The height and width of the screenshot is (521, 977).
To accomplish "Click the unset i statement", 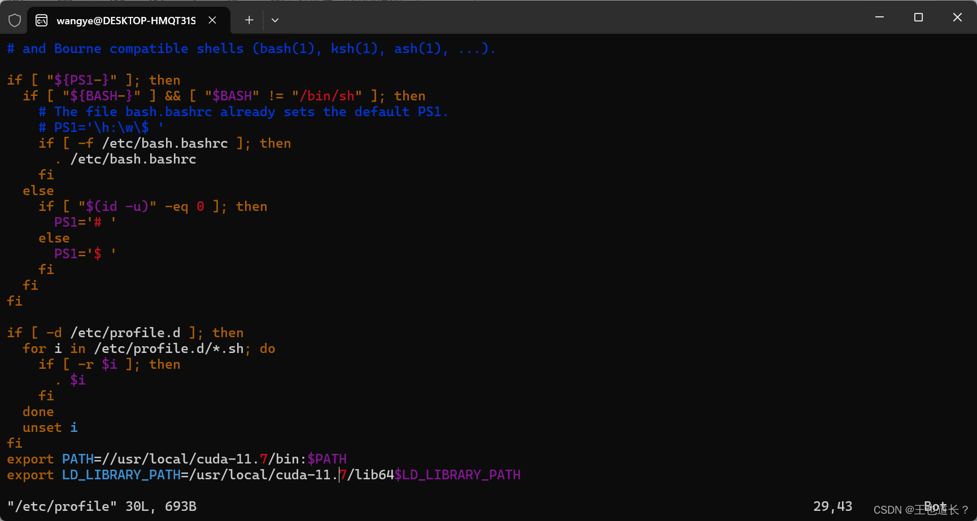I will click(49, 427).
